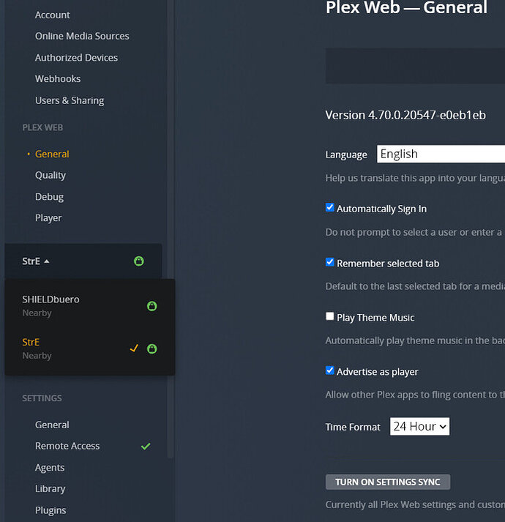Open Player settings under Plex Web
The image size is (505, 522).
[x=48, y=218]
